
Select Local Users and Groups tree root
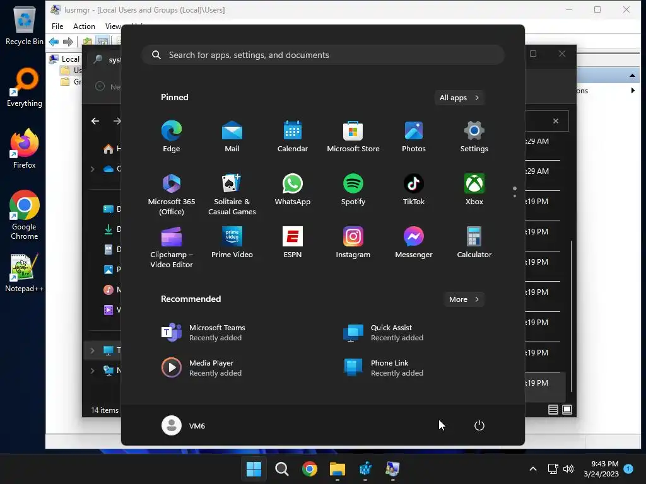tap(65, 59)
